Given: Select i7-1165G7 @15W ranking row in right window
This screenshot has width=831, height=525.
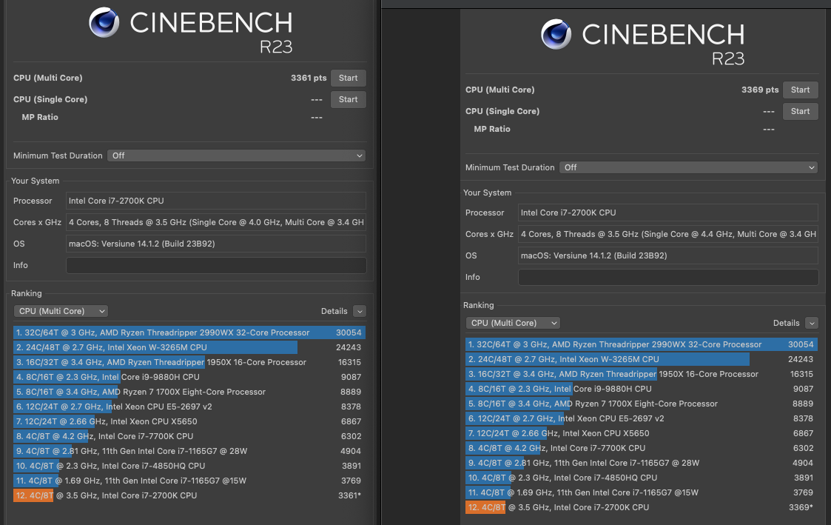Looking at the screenshot, I should [642, 492].
